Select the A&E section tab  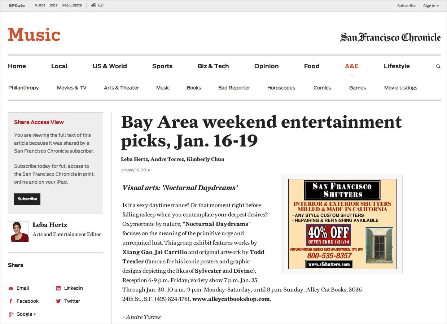(x=352, y=66)
